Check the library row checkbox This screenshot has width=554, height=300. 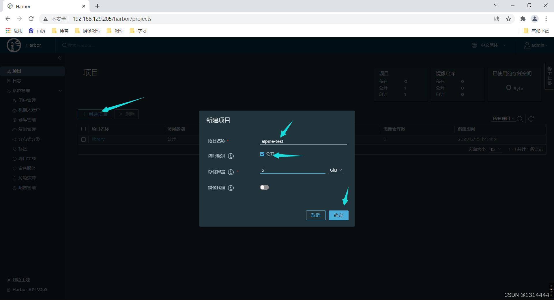pos(84,139)
